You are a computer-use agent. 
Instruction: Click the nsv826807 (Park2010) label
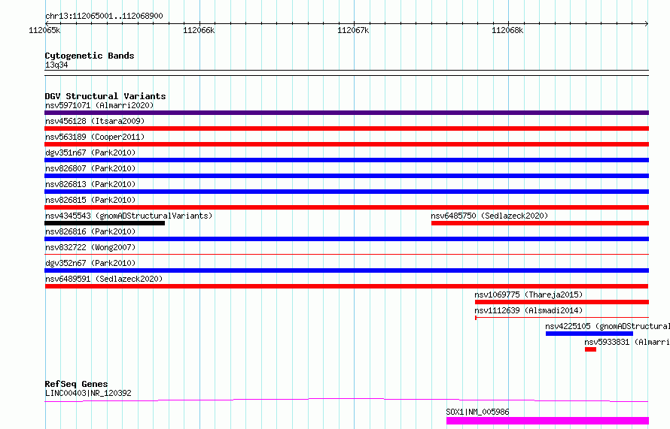(90, 168)
